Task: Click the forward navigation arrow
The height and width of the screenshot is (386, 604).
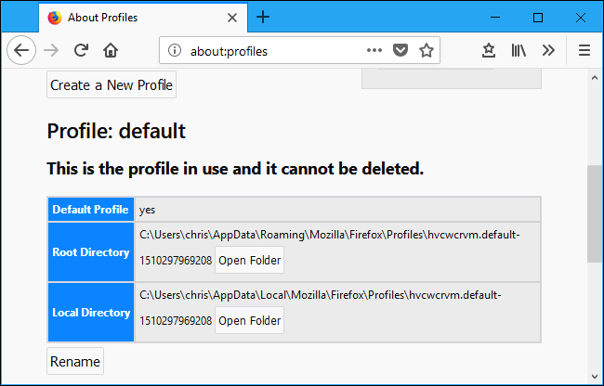Action: [53, 51]
